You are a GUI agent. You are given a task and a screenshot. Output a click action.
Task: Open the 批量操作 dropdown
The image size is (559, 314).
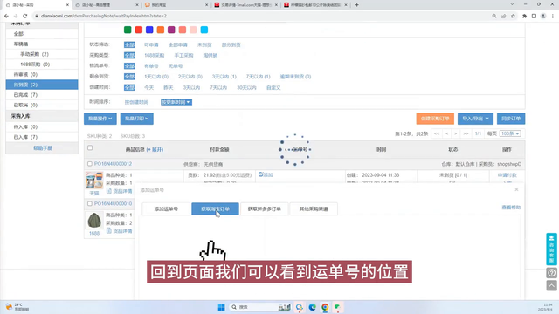[x=100, y=119]
